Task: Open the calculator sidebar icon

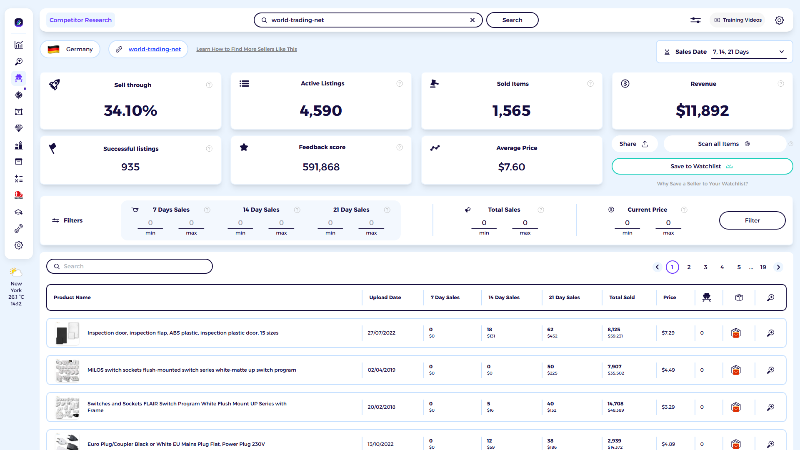Action: [19, 179]
